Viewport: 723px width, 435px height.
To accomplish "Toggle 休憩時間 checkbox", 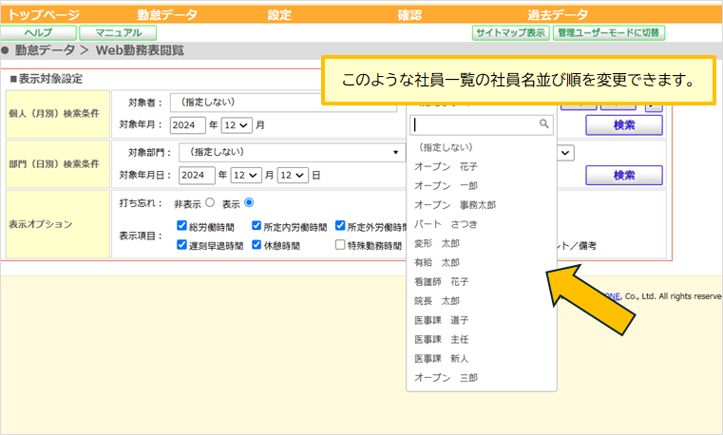I will [257, 245].
